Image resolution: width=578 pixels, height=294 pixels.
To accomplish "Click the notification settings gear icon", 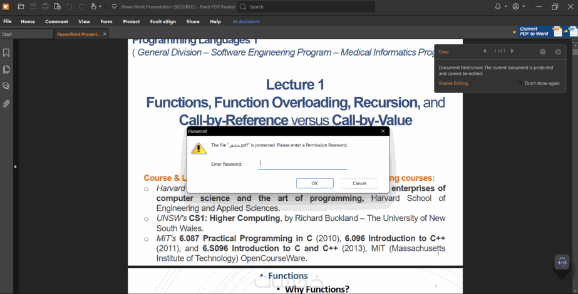I will tap(542, 52).
